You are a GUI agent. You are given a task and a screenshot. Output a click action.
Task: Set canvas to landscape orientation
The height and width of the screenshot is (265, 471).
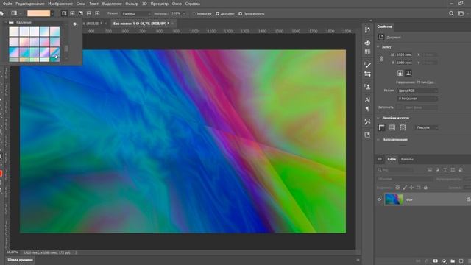tap(408, 73)
